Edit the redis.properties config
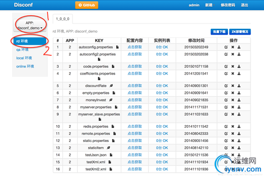Screen dimensions: 264x177 click(x=226, y=126)
